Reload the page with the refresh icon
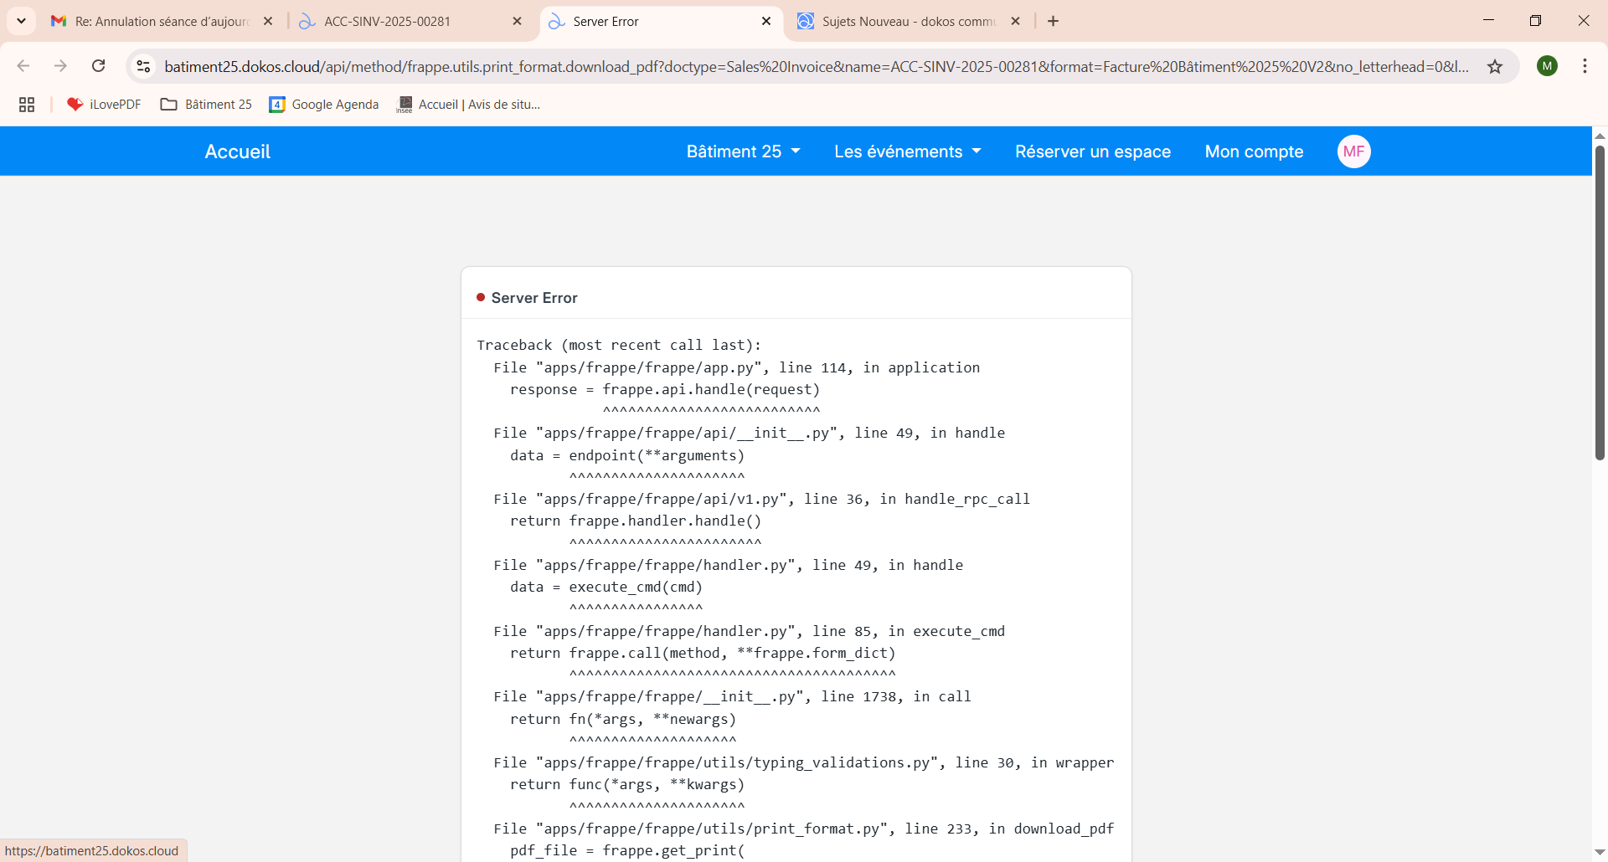This screenshot has width=1608, height=862. pyautogui.click(x=99, y=66)
